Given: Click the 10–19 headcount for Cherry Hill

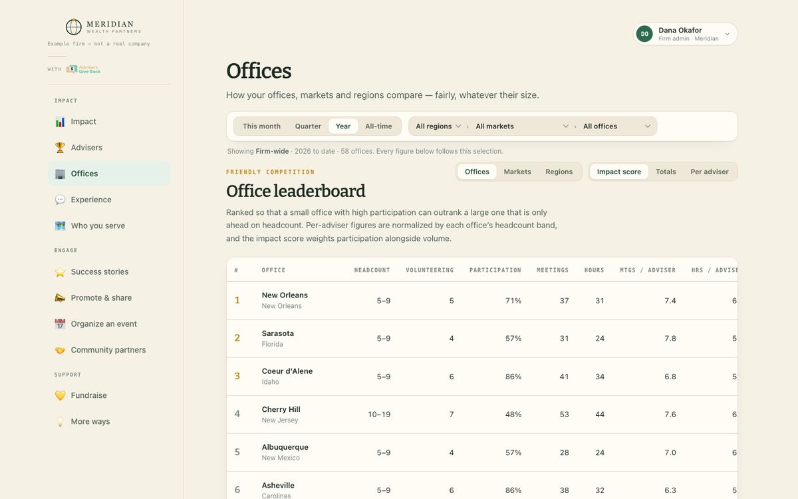Looking at the screenshot, I should [x=379, y=415].
